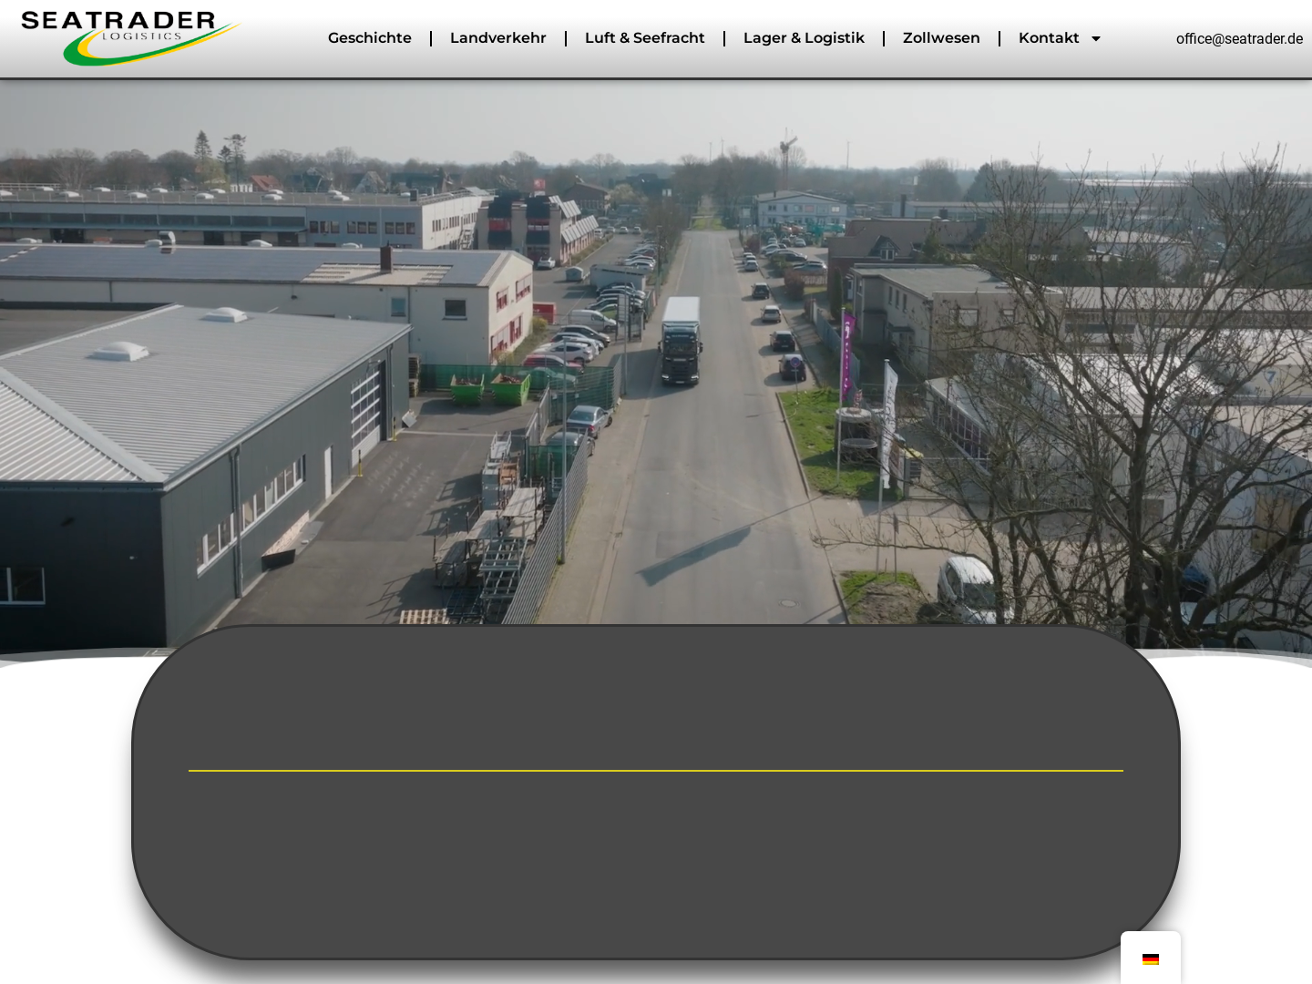Open the Geschichte menu item
1312x984 pixels.
(370, 38)
